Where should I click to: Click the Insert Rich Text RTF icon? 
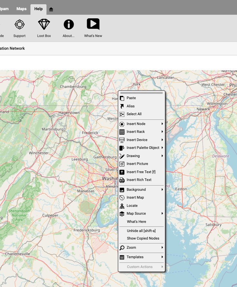point(122,180)
